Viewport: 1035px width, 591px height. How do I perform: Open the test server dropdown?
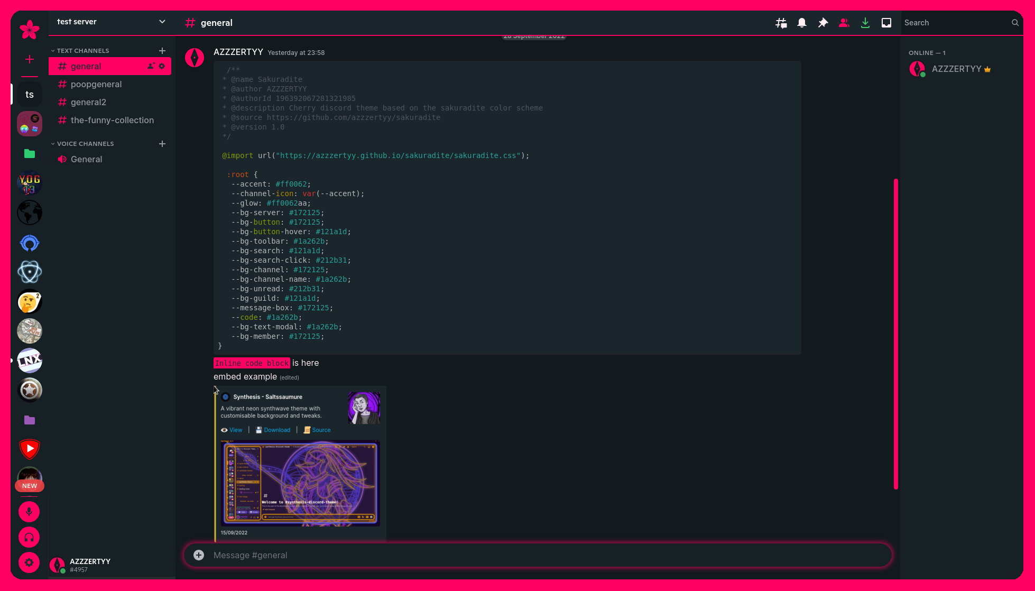tap(109, 22)
